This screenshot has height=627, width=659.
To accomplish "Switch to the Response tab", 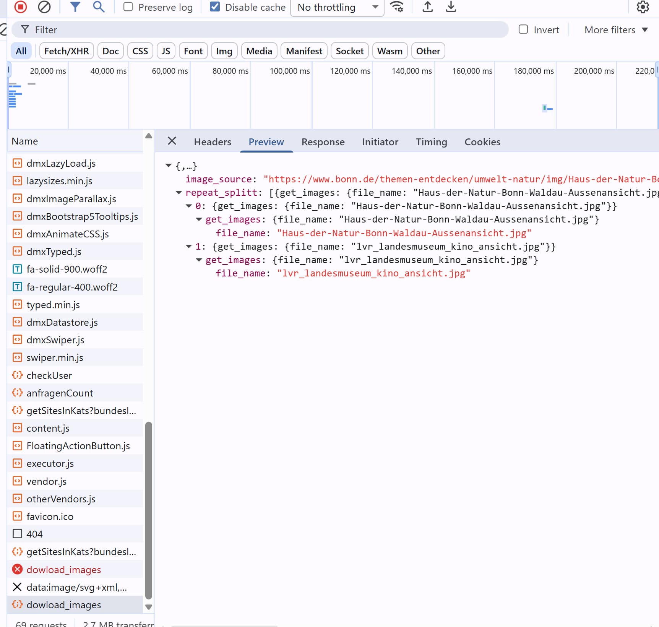I will click(x=323, y=142).
